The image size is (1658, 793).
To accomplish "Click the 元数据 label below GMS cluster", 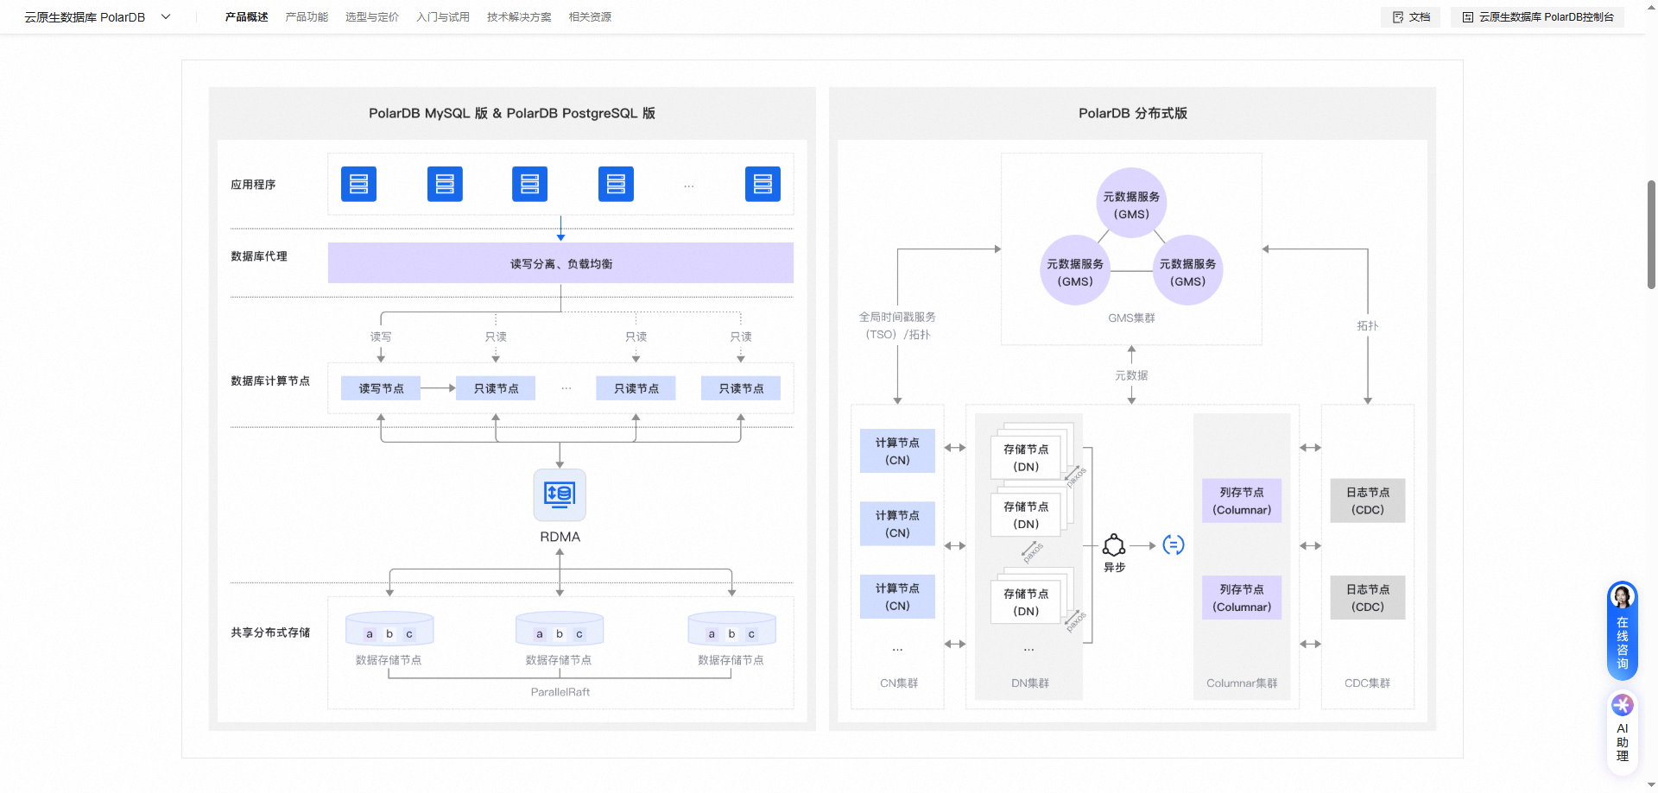I will [x=1131, y=375].
